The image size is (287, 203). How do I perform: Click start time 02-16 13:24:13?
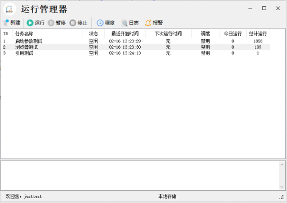125,53
